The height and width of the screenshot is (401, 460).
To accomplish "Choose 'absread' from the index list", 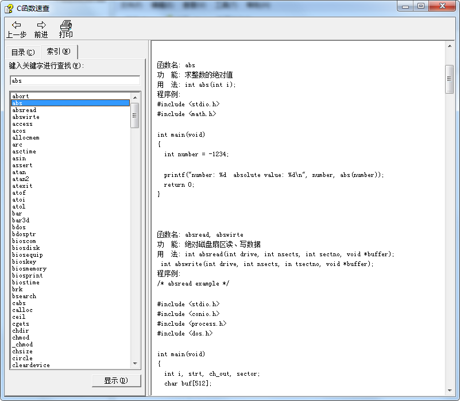I will [x=24, y=110].
